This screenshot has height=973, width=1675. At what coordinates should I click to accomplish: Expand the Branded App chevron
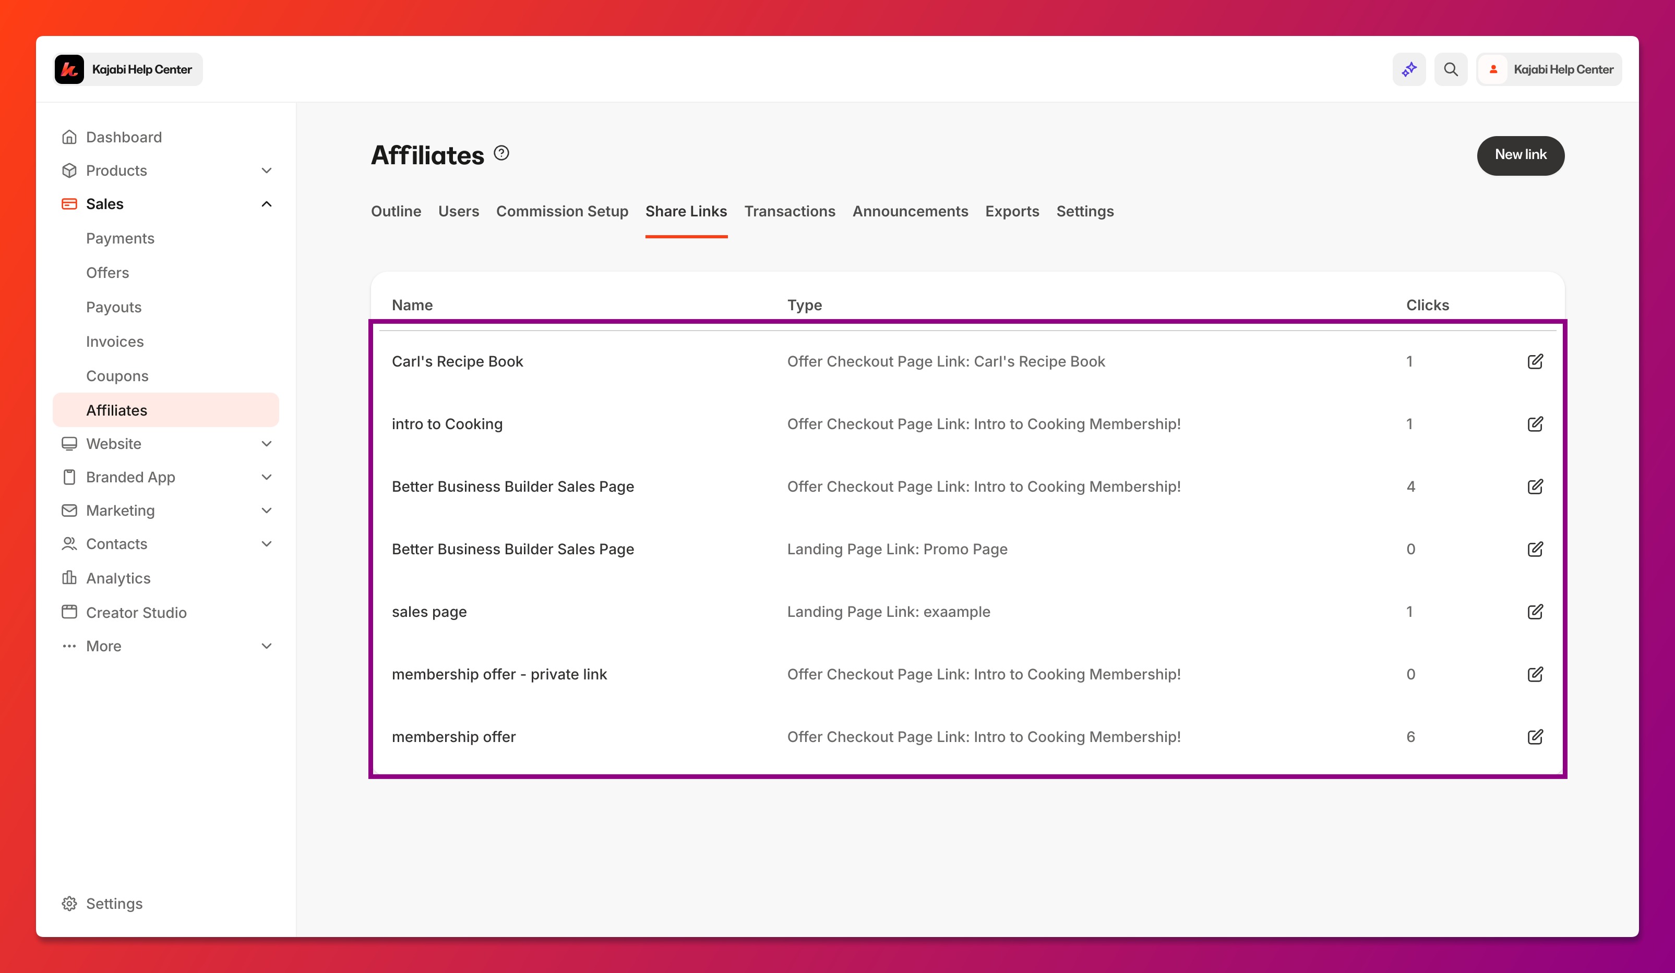pyautogui.click(x=267, y=477)
